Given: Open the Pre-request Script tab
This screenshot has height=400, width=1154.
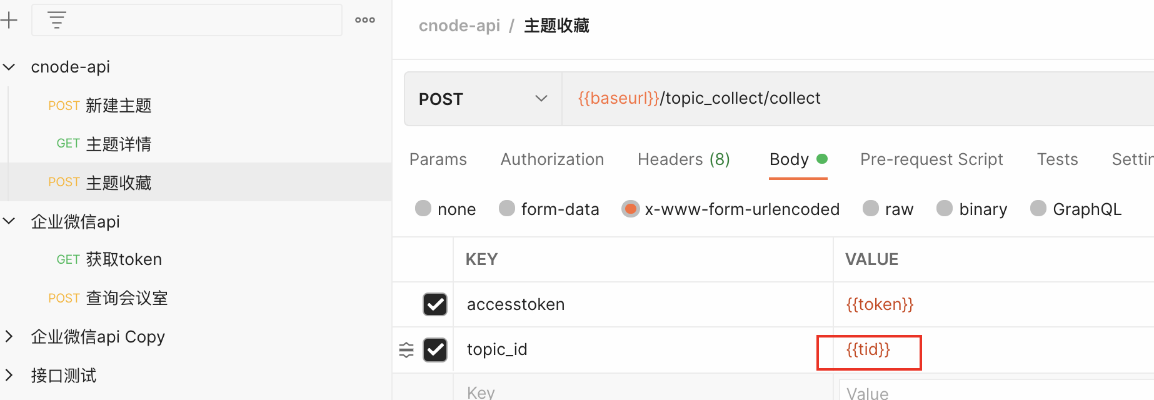Looking at the screenshot, I should tap(931, 159).
